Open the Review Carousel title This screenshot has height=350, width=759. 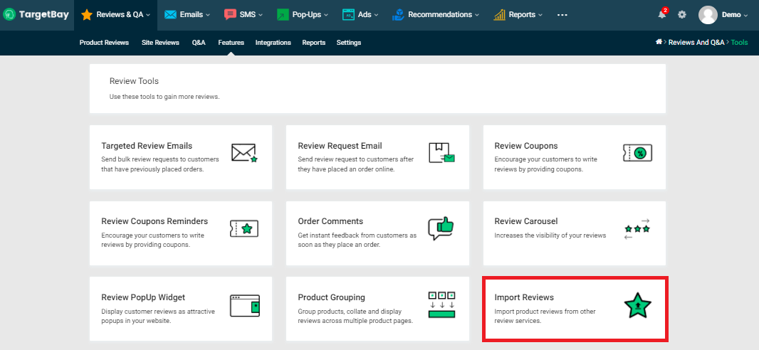[x=526, y=221]
